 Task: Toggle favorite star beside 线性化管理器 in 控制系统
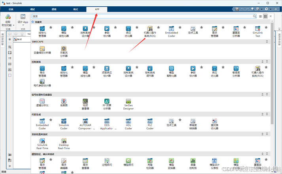(72, 67)
